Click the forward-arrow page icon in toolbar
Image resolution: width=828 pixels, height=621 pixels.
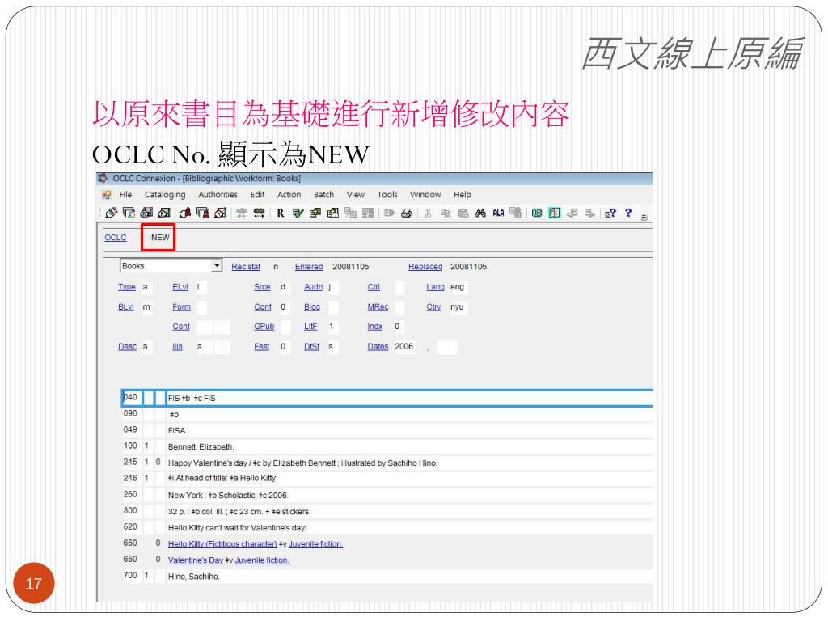click(x=589, y=213)
